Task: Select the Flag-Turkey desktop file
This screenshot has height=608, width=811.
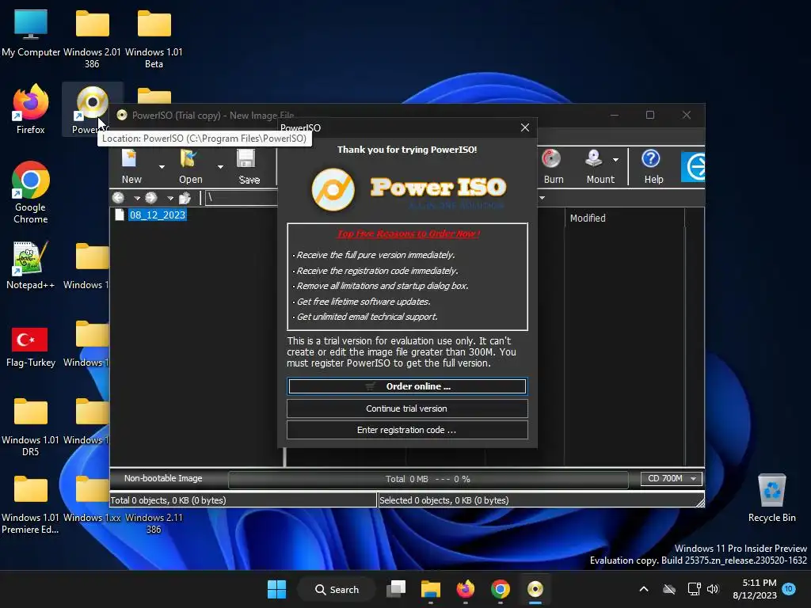Action: point(31,347)
